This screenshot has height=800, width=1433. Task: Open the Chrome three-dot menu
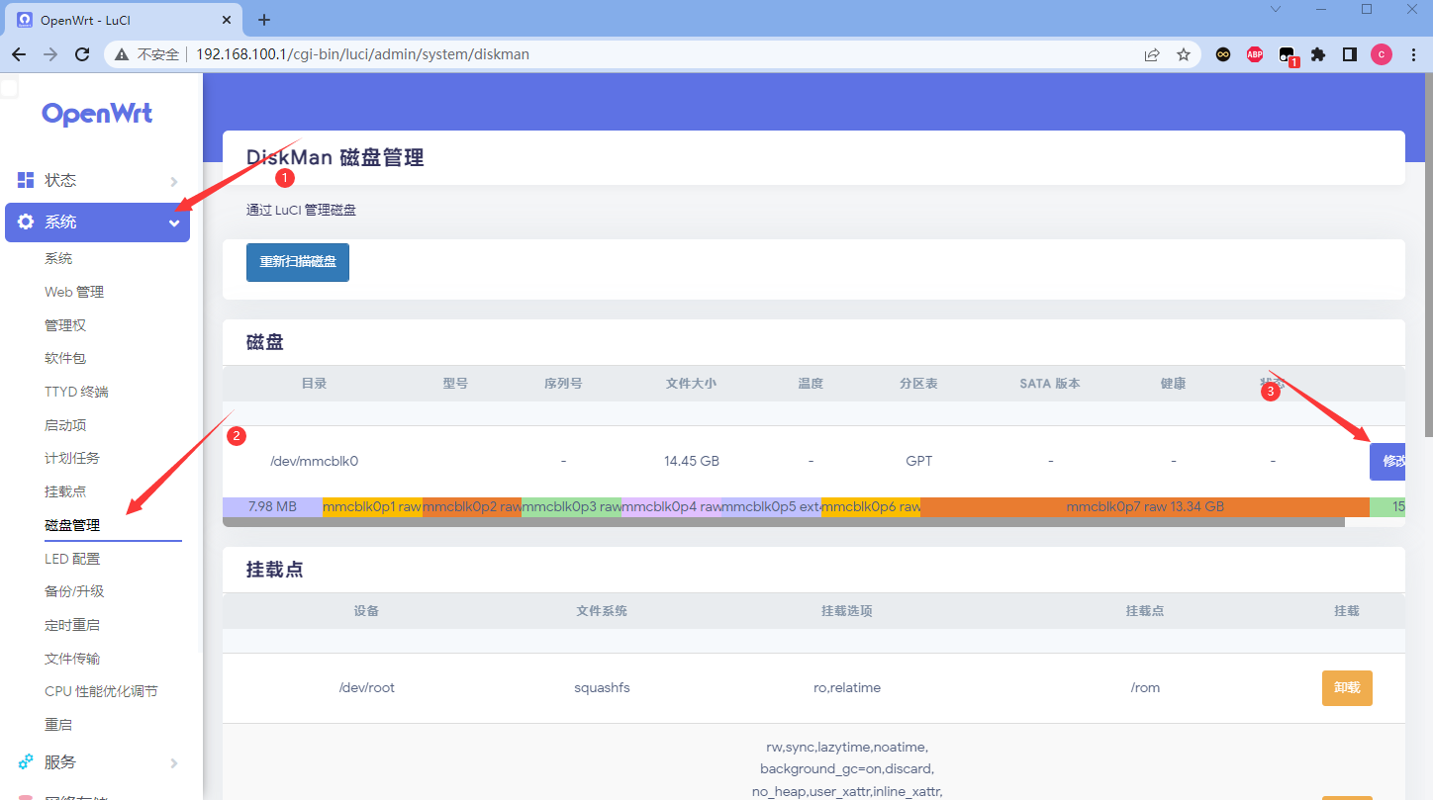coord(1413,54)
